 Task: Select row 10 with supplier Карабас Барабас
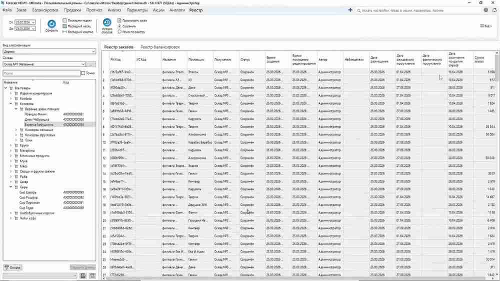tap(298, 142)
